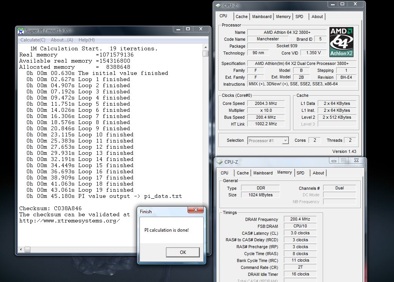This screenshot has height=282, width=394.
Task: Click the Code Name field Manchester
Action: [x=268, y=39]
